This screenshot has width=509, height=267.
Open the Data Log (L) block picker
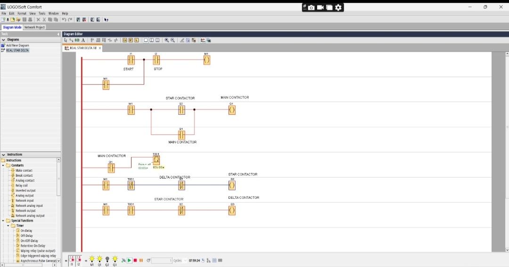coord(136,40)
